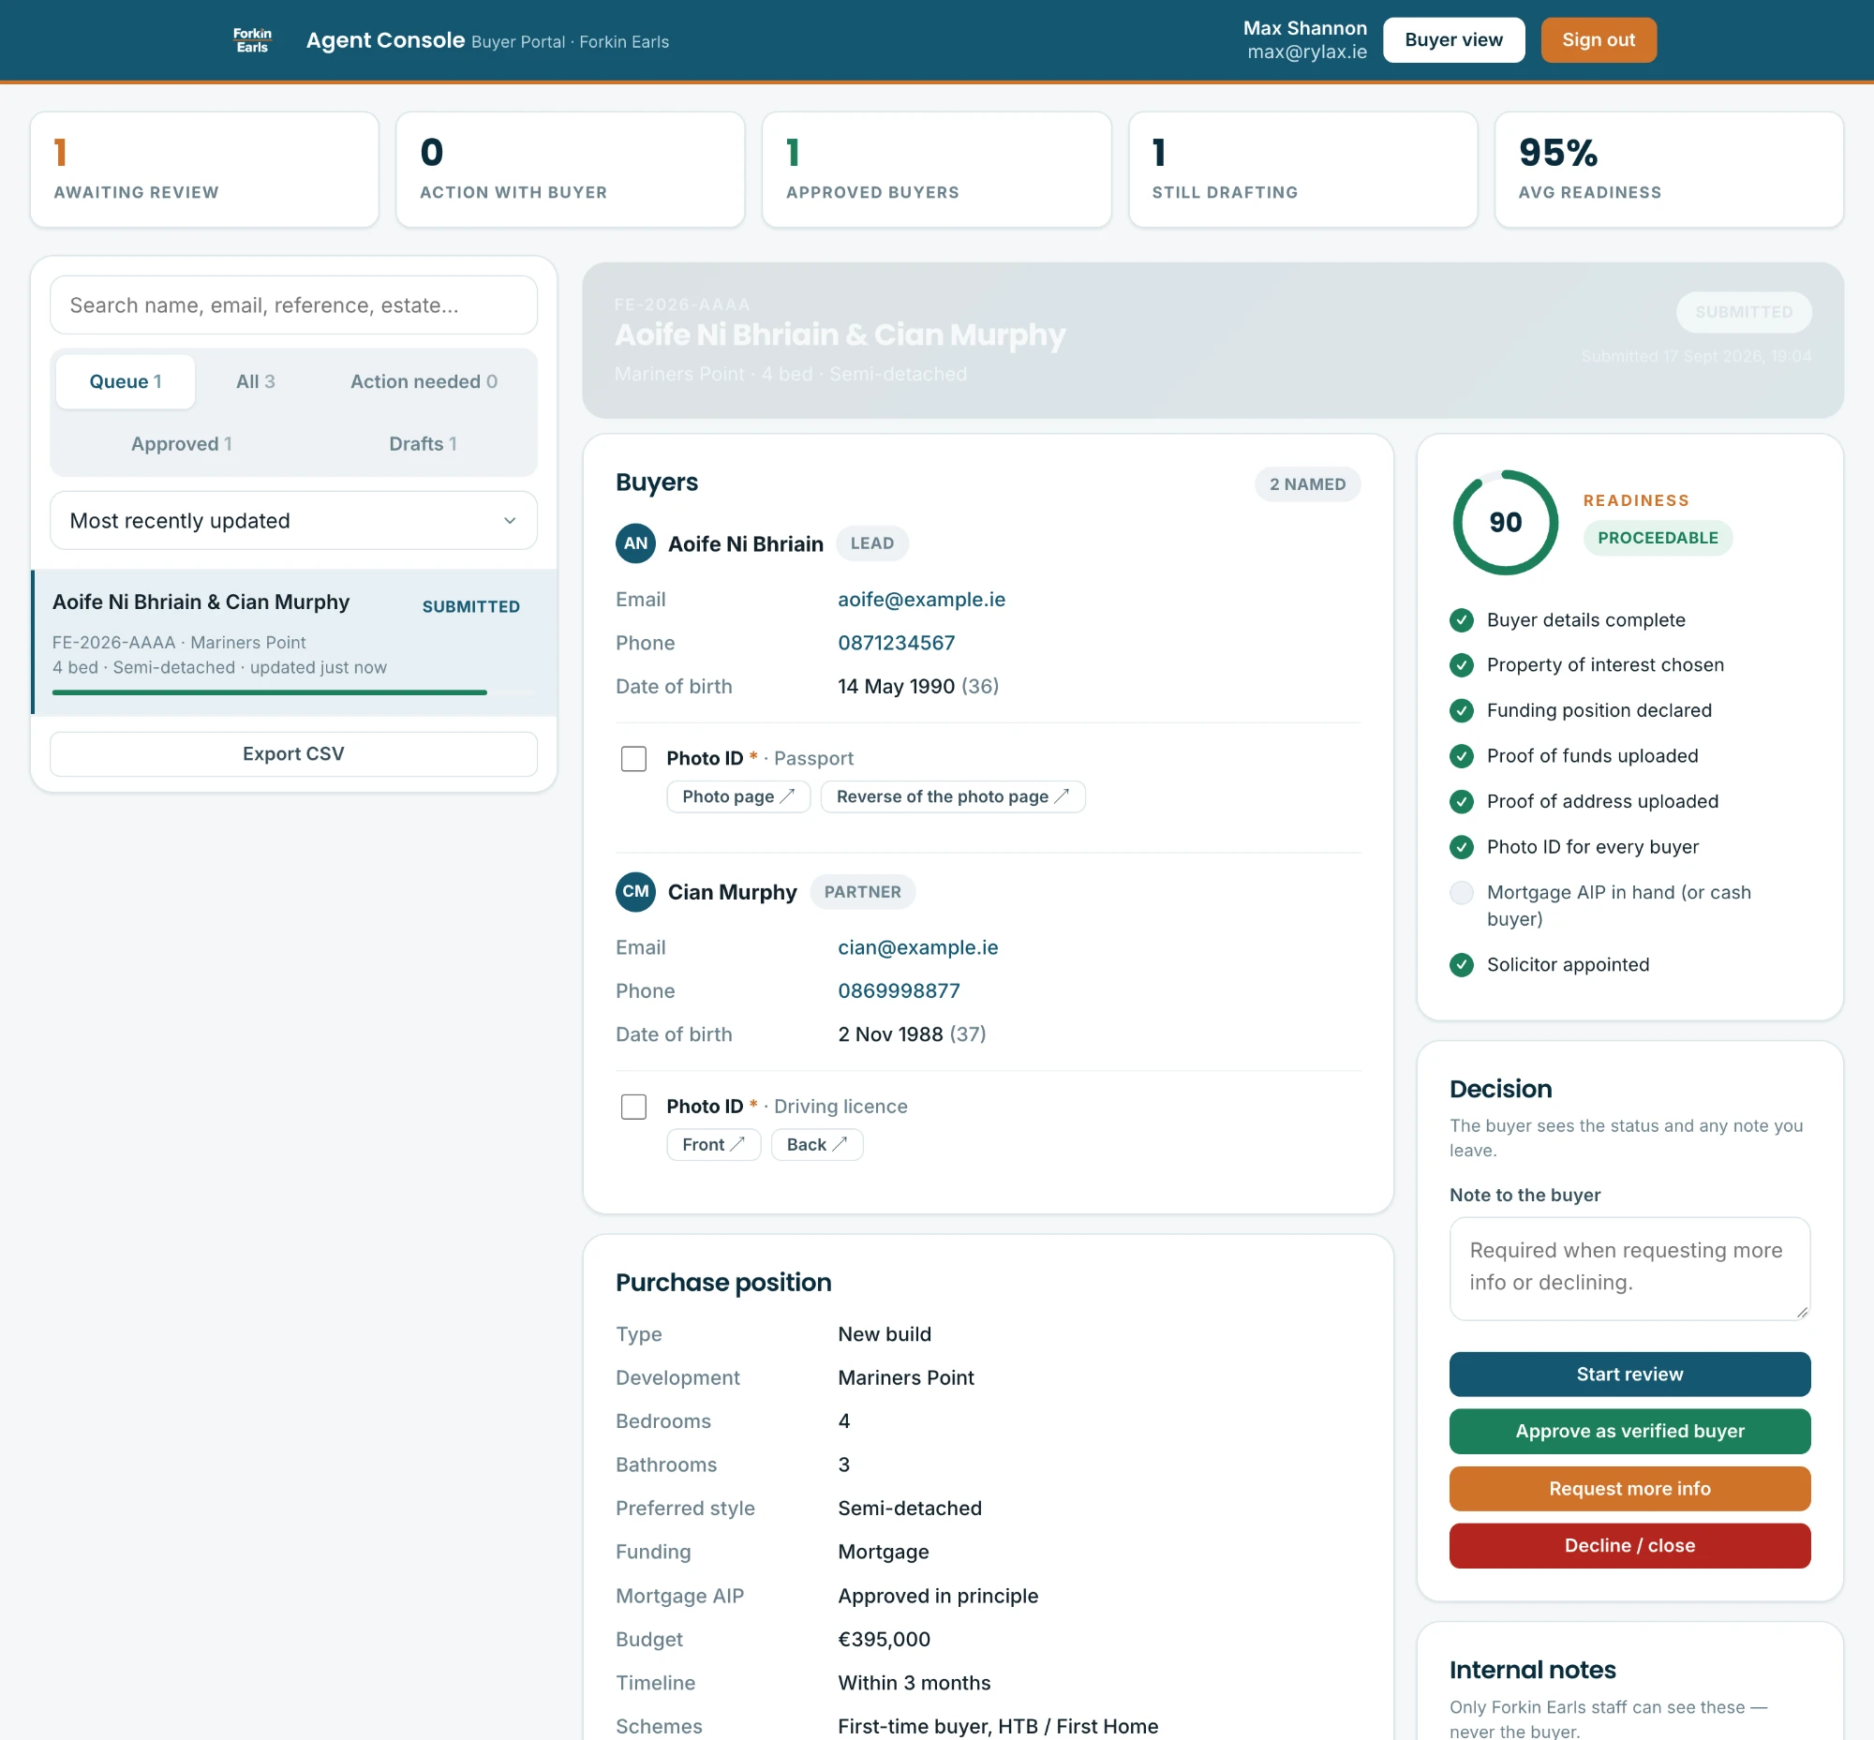1874x1740 pixels.
Task: Click the check icon beside Proof of address uploaded
Action: click(1462, 801)
